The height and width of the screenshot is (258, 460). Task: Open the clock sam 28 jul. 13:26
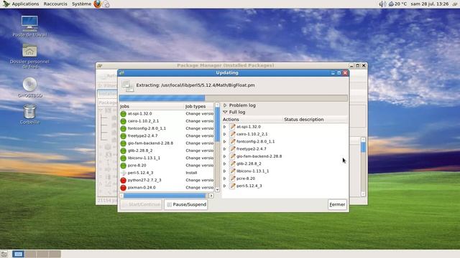tap(429, 4)
